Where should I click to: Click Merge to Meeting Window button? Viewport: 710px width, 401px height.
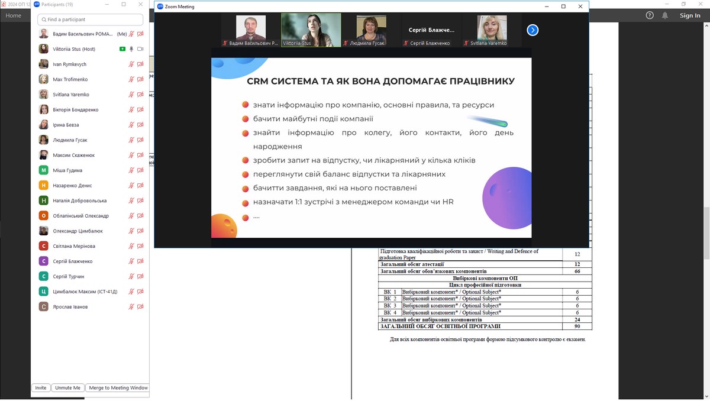pyautogui.click(x=118, y=388)
